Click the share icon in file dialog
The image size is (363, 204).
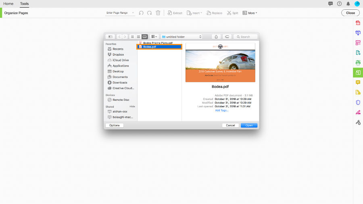click(x=216, y=37)
